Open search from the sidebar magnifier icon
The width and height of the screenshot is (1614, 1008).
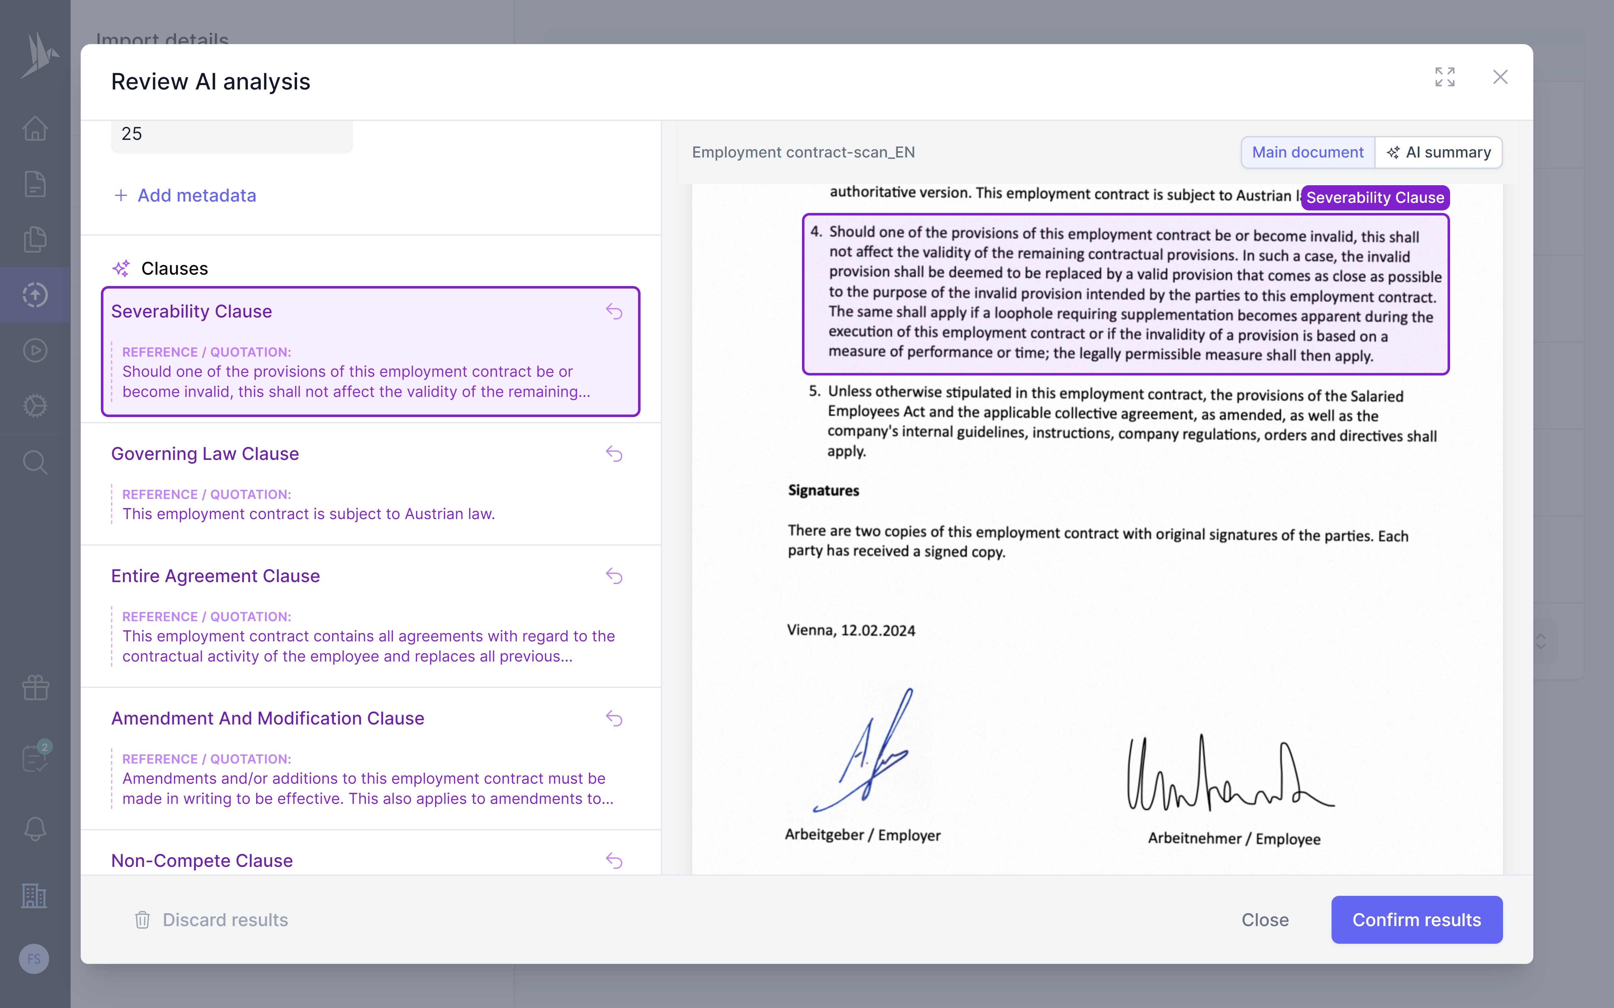(35, 462)
